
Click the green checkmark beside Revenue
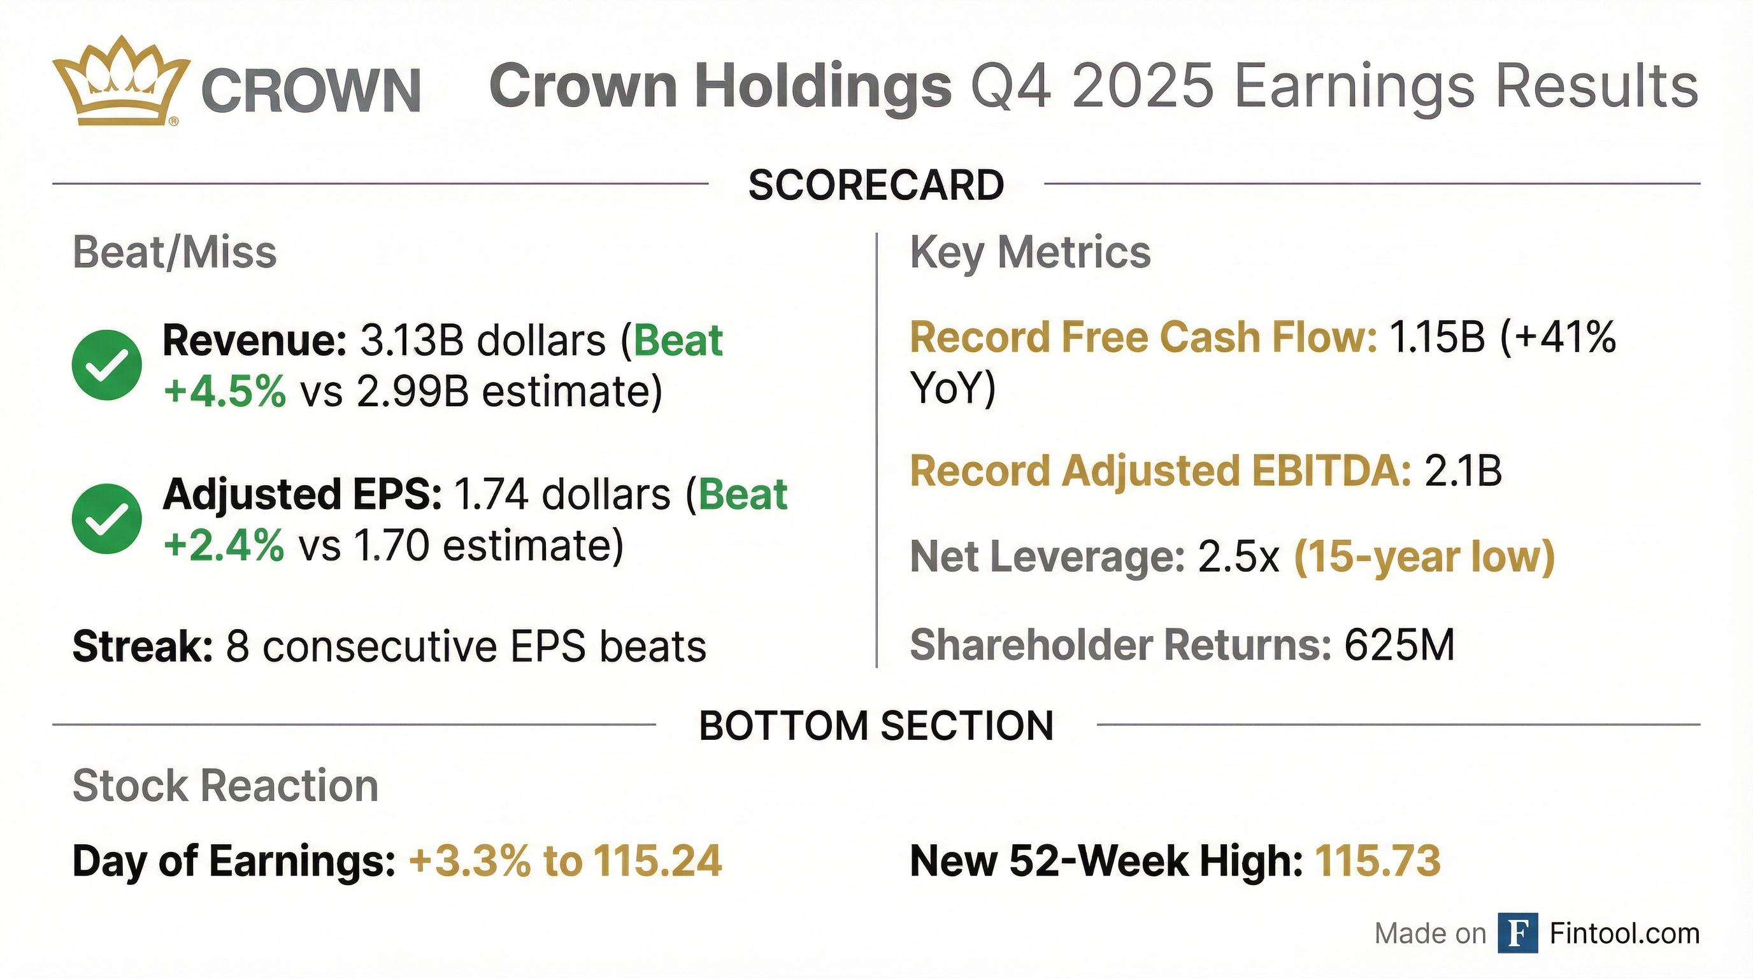click(x=107, y=365)
